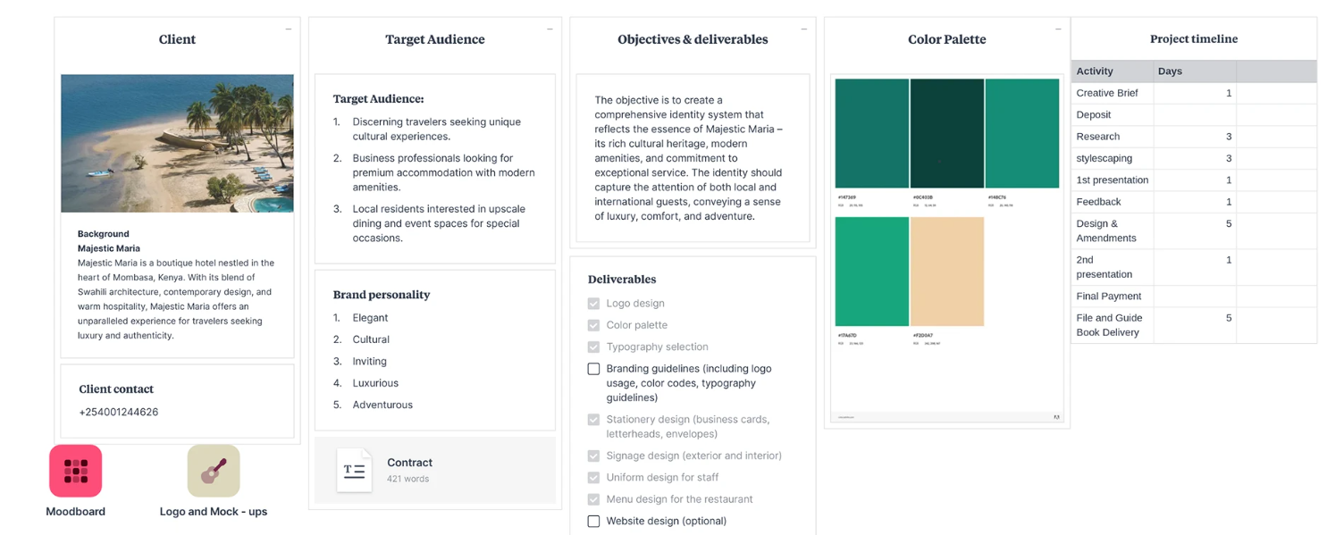Screen dimensions: 1327x535
Task: Click the client phone number +254001244626
Action: tap(119, 413)
